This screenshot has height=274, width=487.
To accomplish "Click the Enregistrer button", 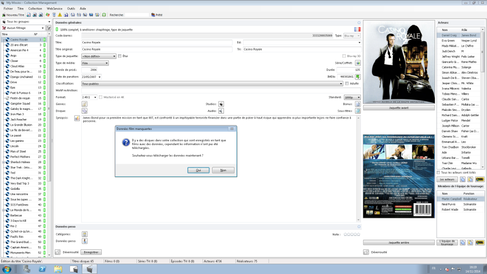I will (91, 252).
